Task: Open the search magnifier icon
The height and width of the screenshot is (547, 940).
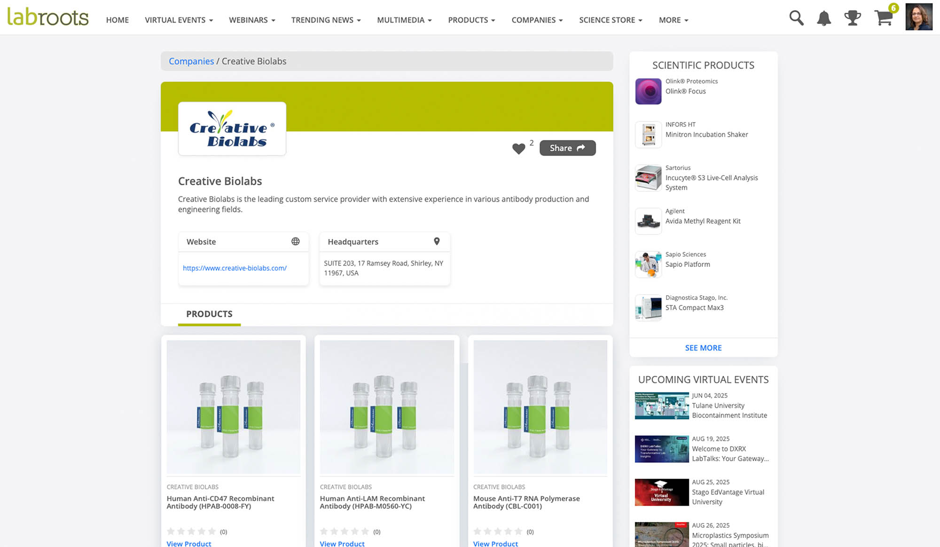Action: [x=796, y=18]
